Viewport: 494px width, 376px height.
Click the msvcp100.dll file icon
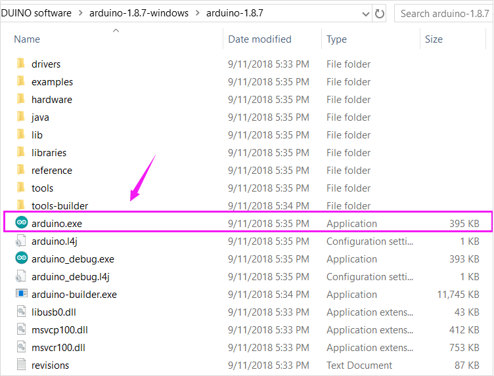(x=21, y=329)
